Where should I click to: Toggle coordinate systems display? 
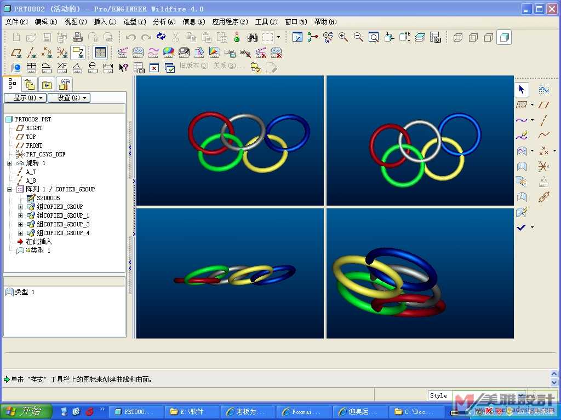[62, 52]
